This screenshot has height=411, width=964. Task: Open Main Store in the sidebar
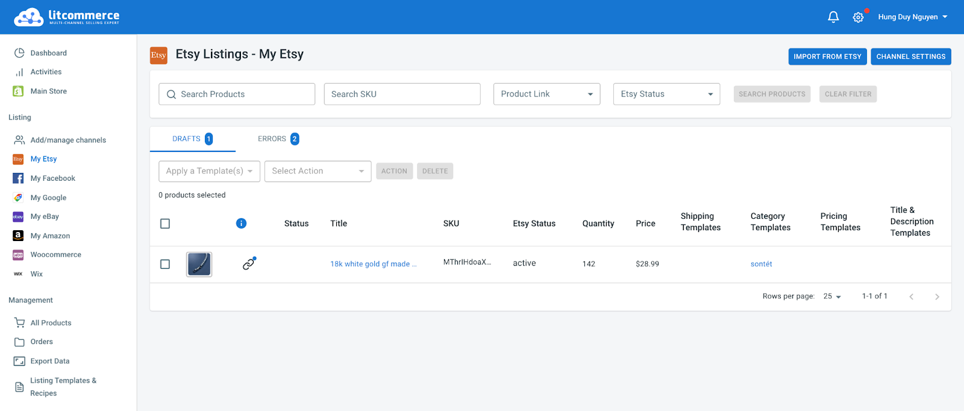[48, 91]
